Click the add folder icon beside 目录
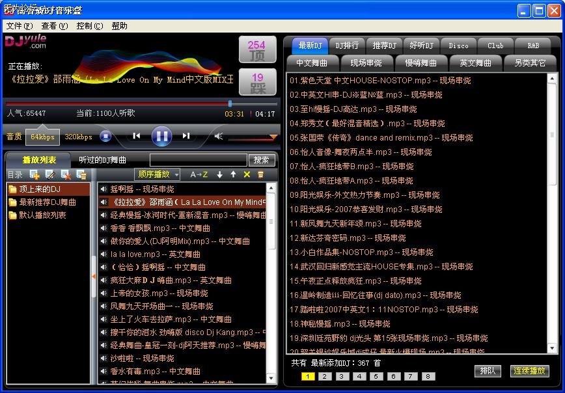Image resolution: width=565 pixels, height=393 pixels. click(x=34, y=175)
